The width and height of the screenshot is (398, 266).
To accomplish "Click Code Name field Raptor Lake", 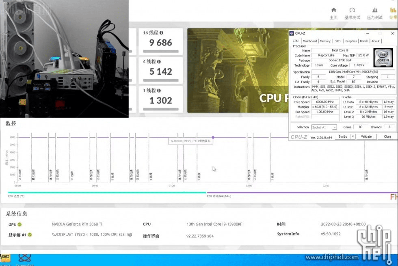I will [x=326, y=55].
